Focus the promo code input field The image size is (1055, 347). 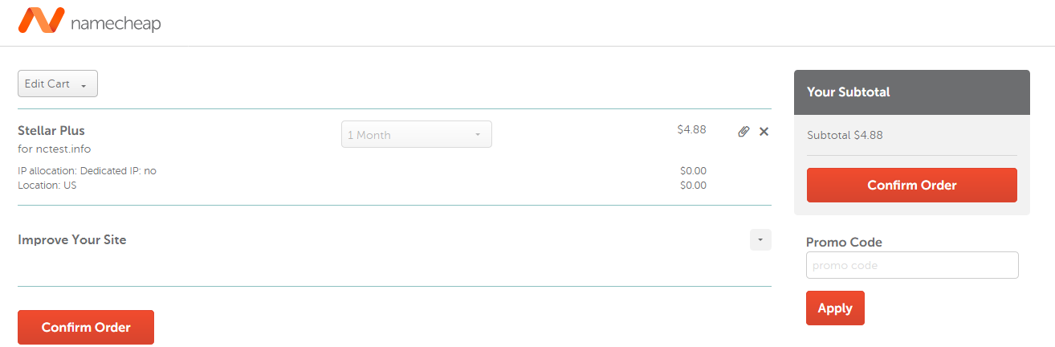tap(911, 265)
